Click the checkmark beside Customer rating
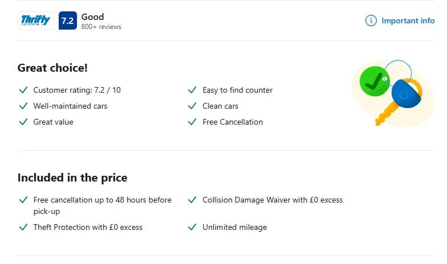The width and height of the screenshot is (447, 264). [x=23, y=90]
